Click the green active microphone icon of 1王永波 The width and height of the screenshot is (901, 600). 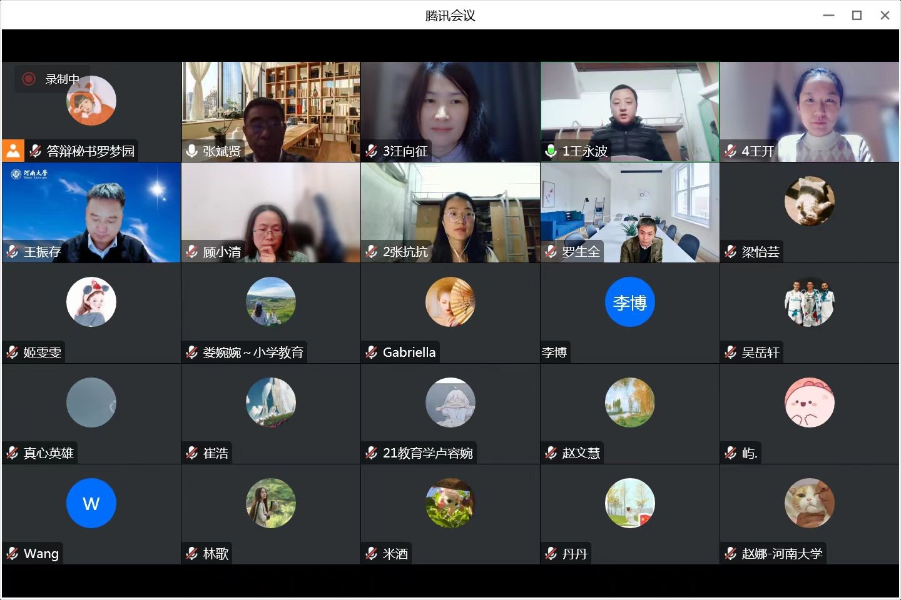click(x=551, y=151)
